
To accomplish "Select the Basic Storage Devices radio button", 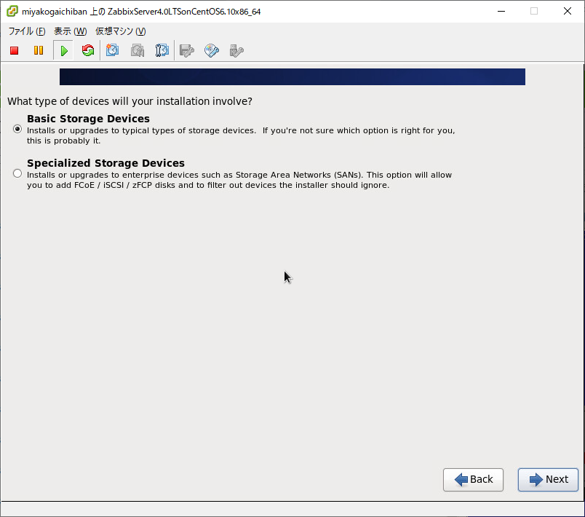I will coord(17,129).
